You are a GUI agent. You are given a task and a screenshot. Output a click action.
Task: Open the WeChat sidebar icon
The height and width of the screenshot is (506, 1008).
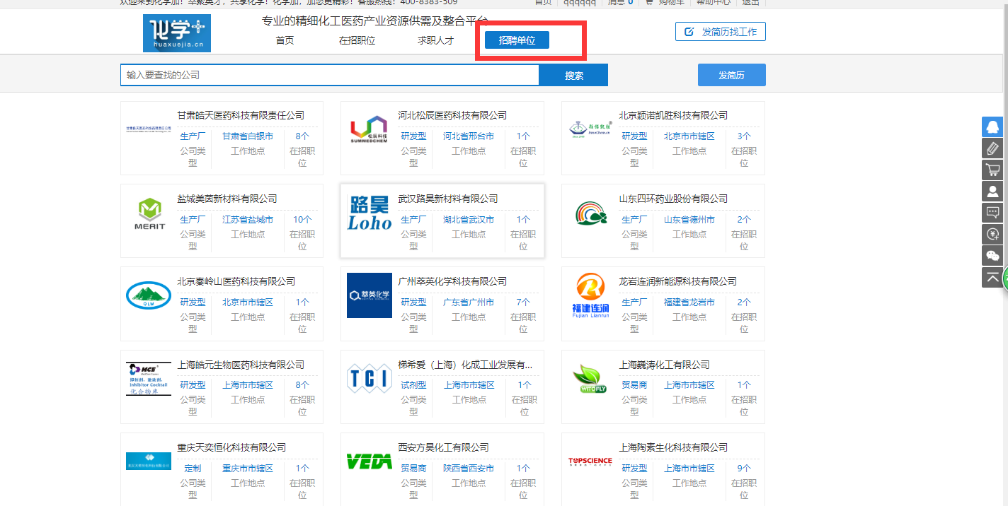[992, 255]
